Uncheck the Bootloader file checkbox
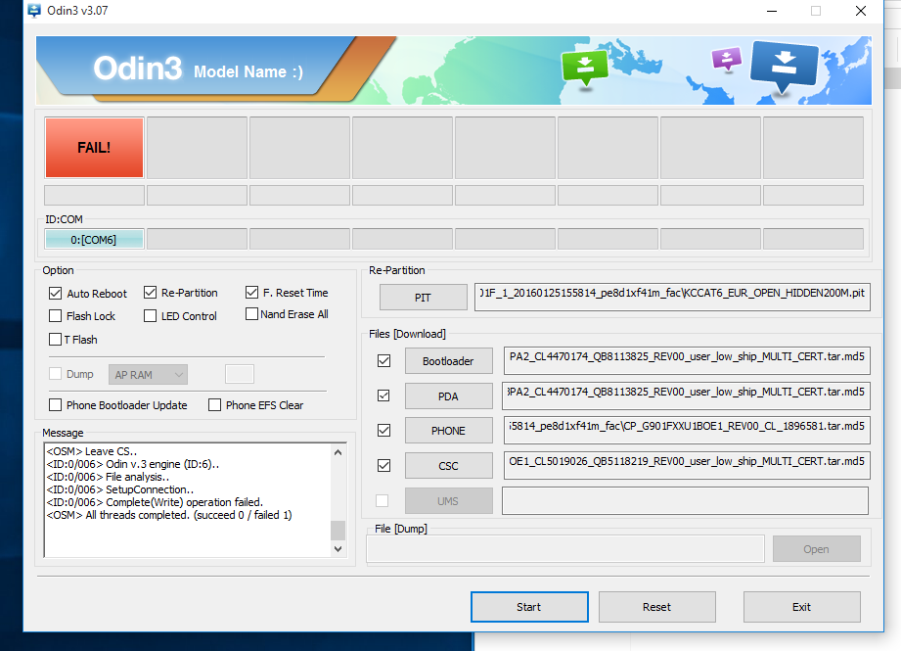The image size is (901, 651). pyautogui.click(x=383, y=360)
